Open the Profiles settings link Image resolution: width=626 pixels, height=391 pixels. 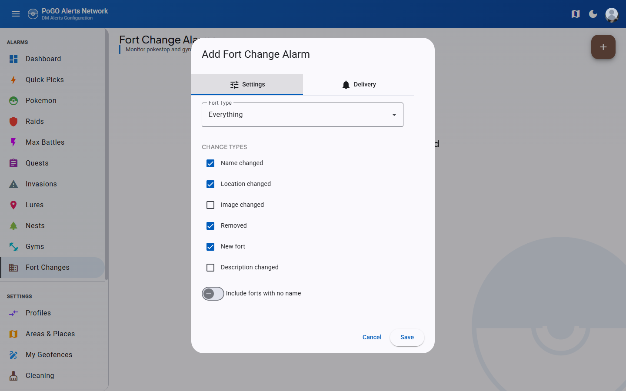(53, 313)
